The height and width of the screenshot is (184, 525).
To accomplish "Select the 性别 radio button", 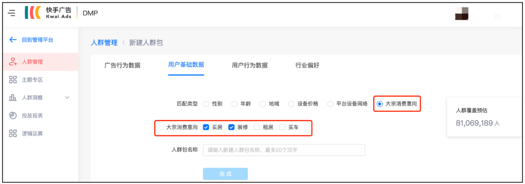I will click(x=206, y=104).
